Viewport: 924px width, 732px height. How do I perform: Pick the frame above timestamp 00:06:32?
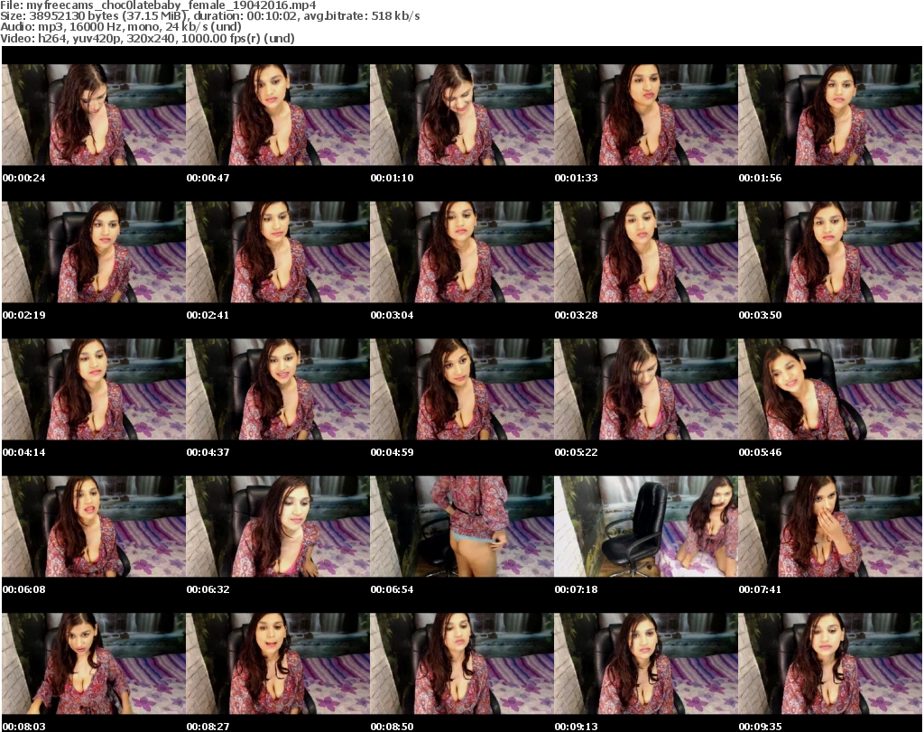pyautogui.click(x=278, y=526)
